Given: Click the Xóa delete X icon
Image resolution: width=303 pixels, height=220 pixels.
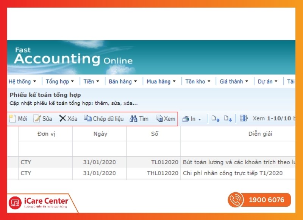Looking at the screenshot, I should point(62,118).
